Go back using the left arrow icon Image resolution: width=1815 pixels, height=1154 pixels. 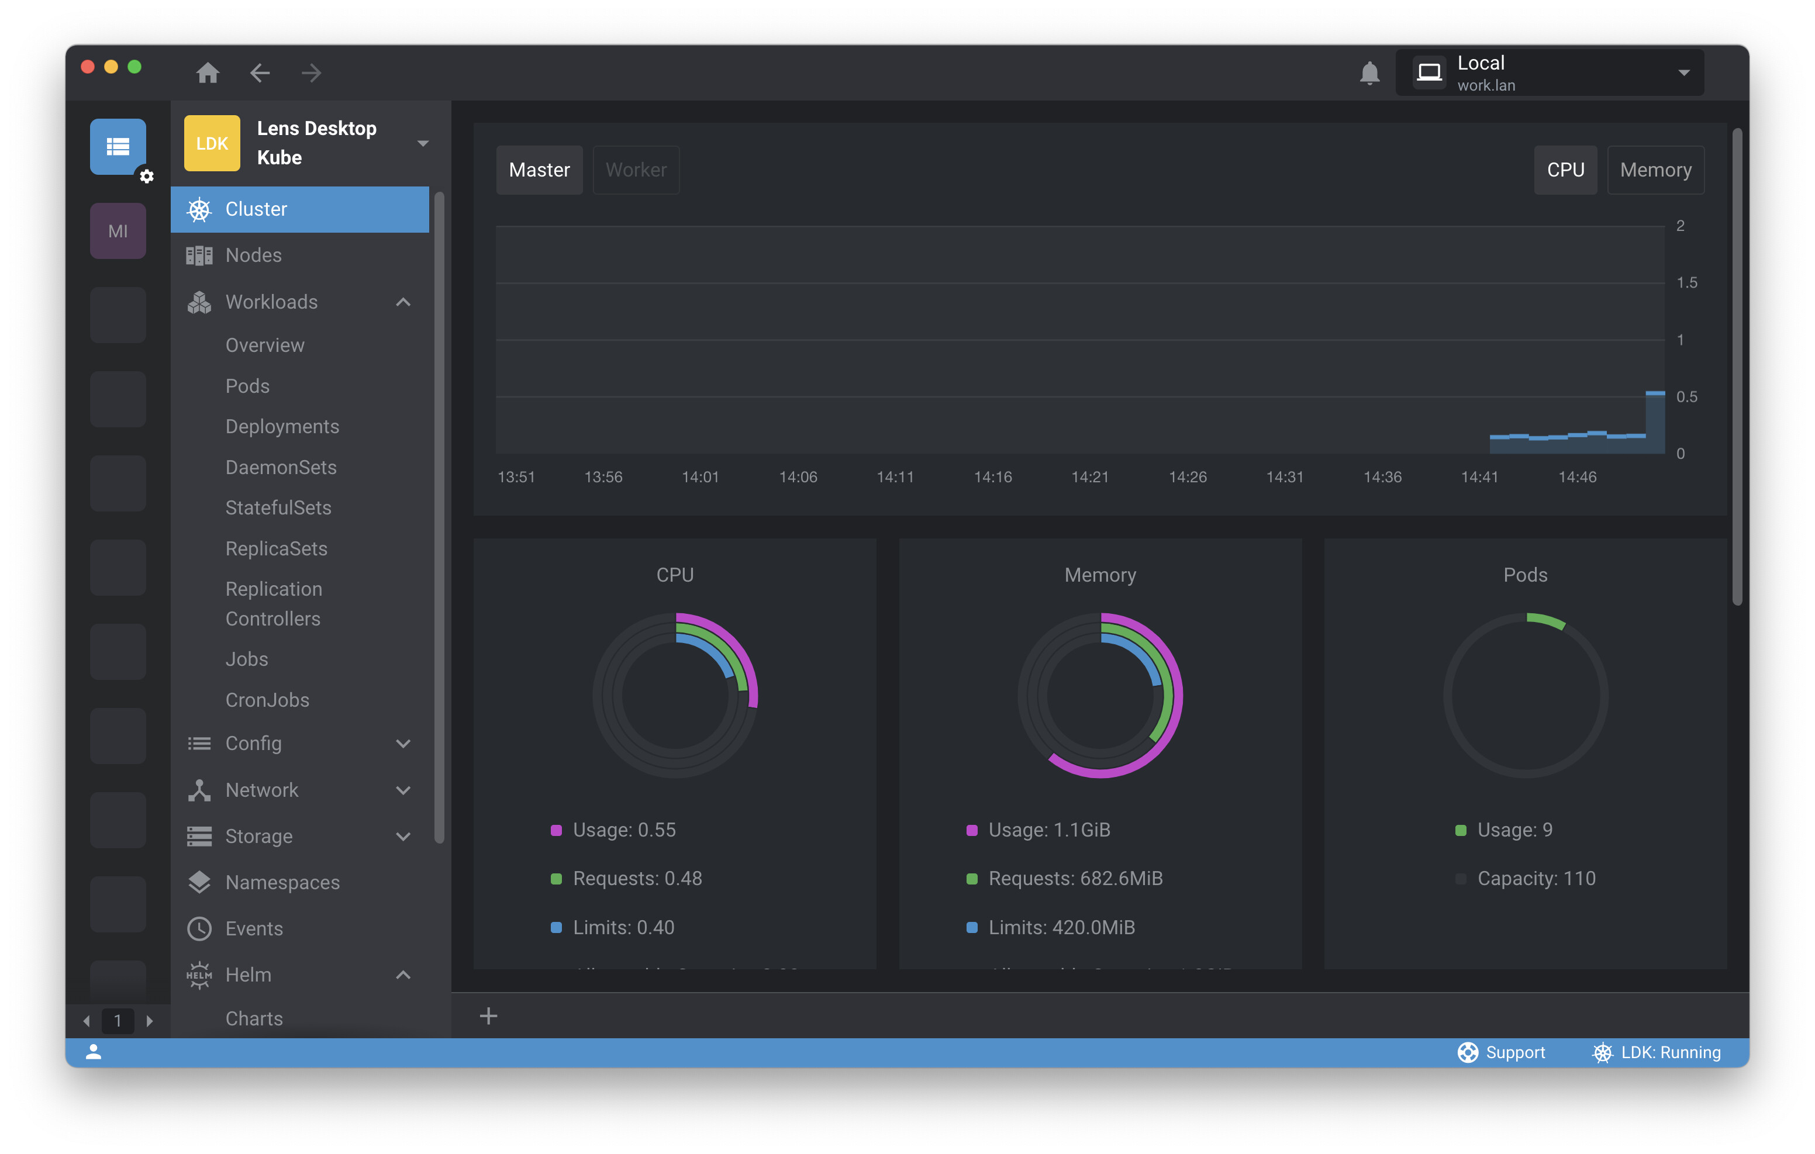[x=259, y=73]
